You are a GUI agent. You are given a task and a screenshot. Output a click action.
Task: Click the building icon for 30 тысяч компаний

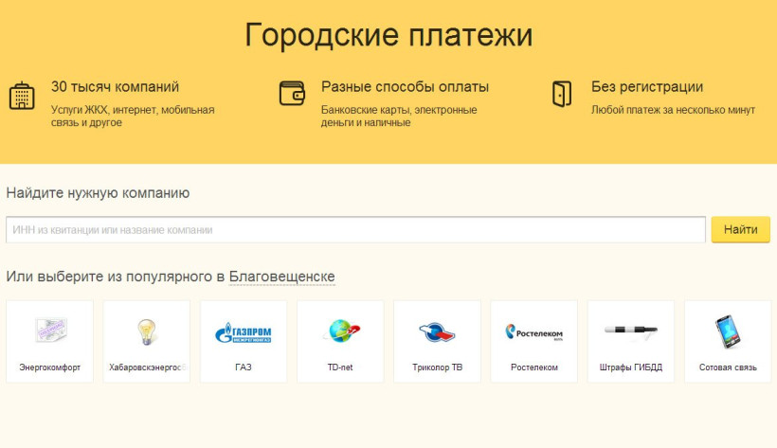(x=22, y=97)
